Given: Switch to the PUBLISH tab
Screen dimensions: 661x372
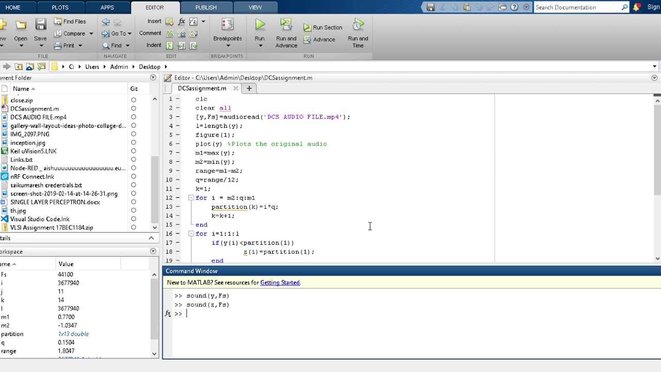Looking at the screenshot, I should 206,7.
